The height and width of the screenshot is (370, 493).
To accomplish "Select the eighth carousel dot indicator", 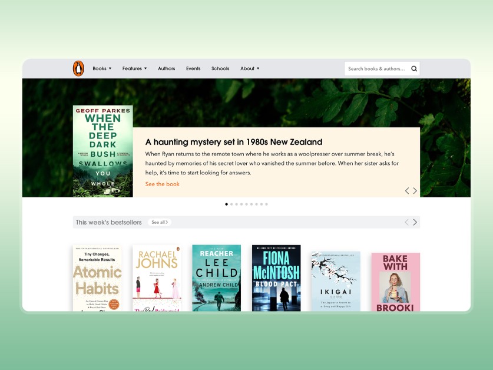I will pos(262,204).
